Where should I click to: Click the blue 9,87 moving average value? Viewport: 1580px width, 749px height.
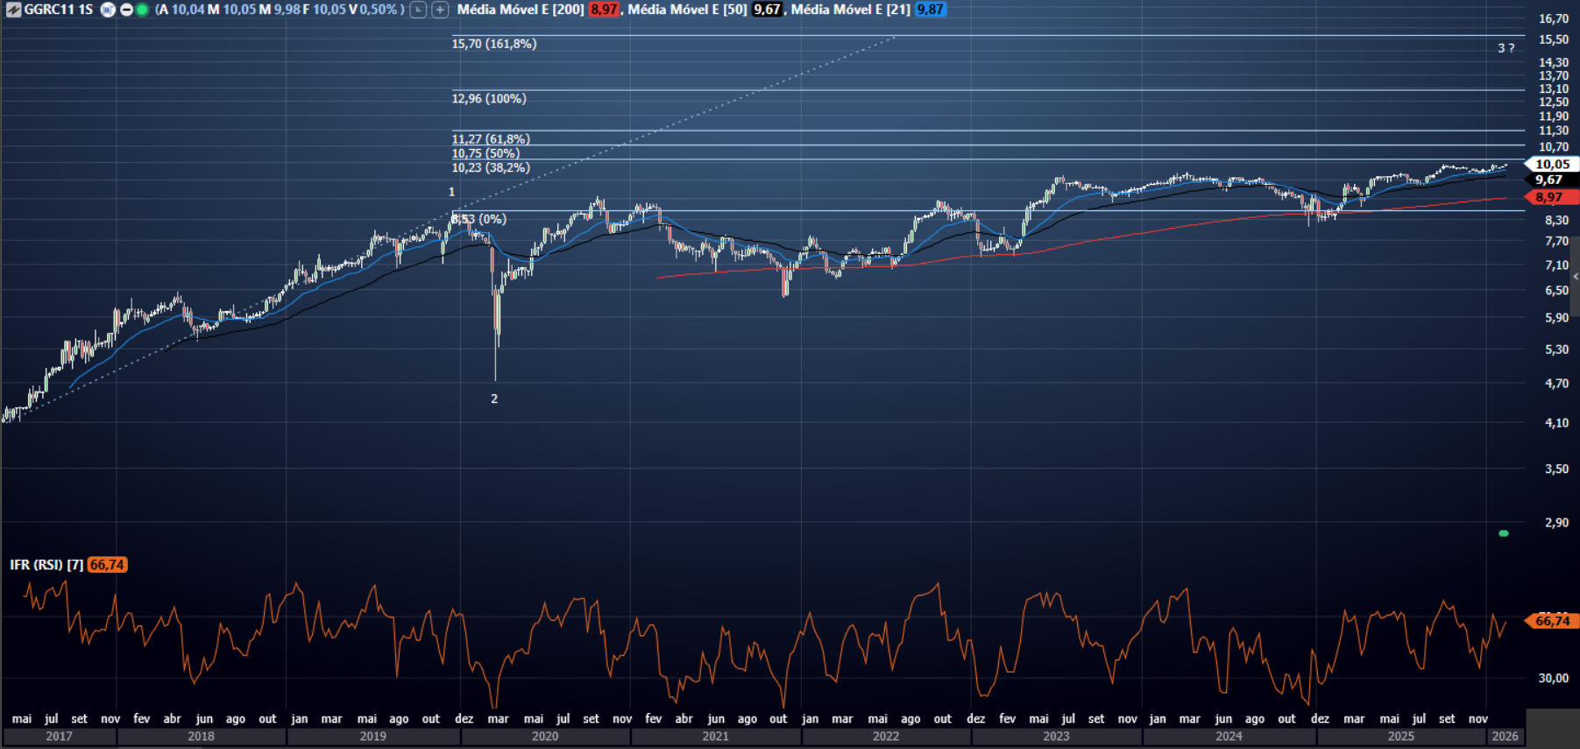click(930, 10)
